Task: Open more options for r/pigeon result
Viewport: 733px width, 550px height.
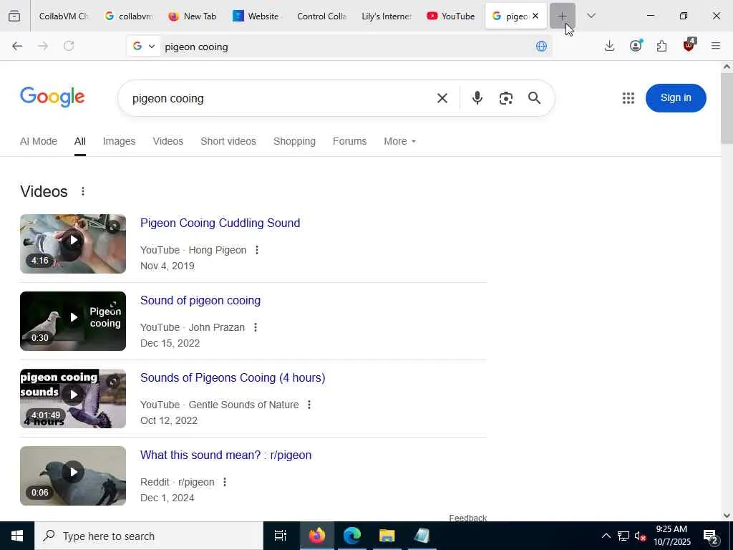Action: click(x=224, y=482)
